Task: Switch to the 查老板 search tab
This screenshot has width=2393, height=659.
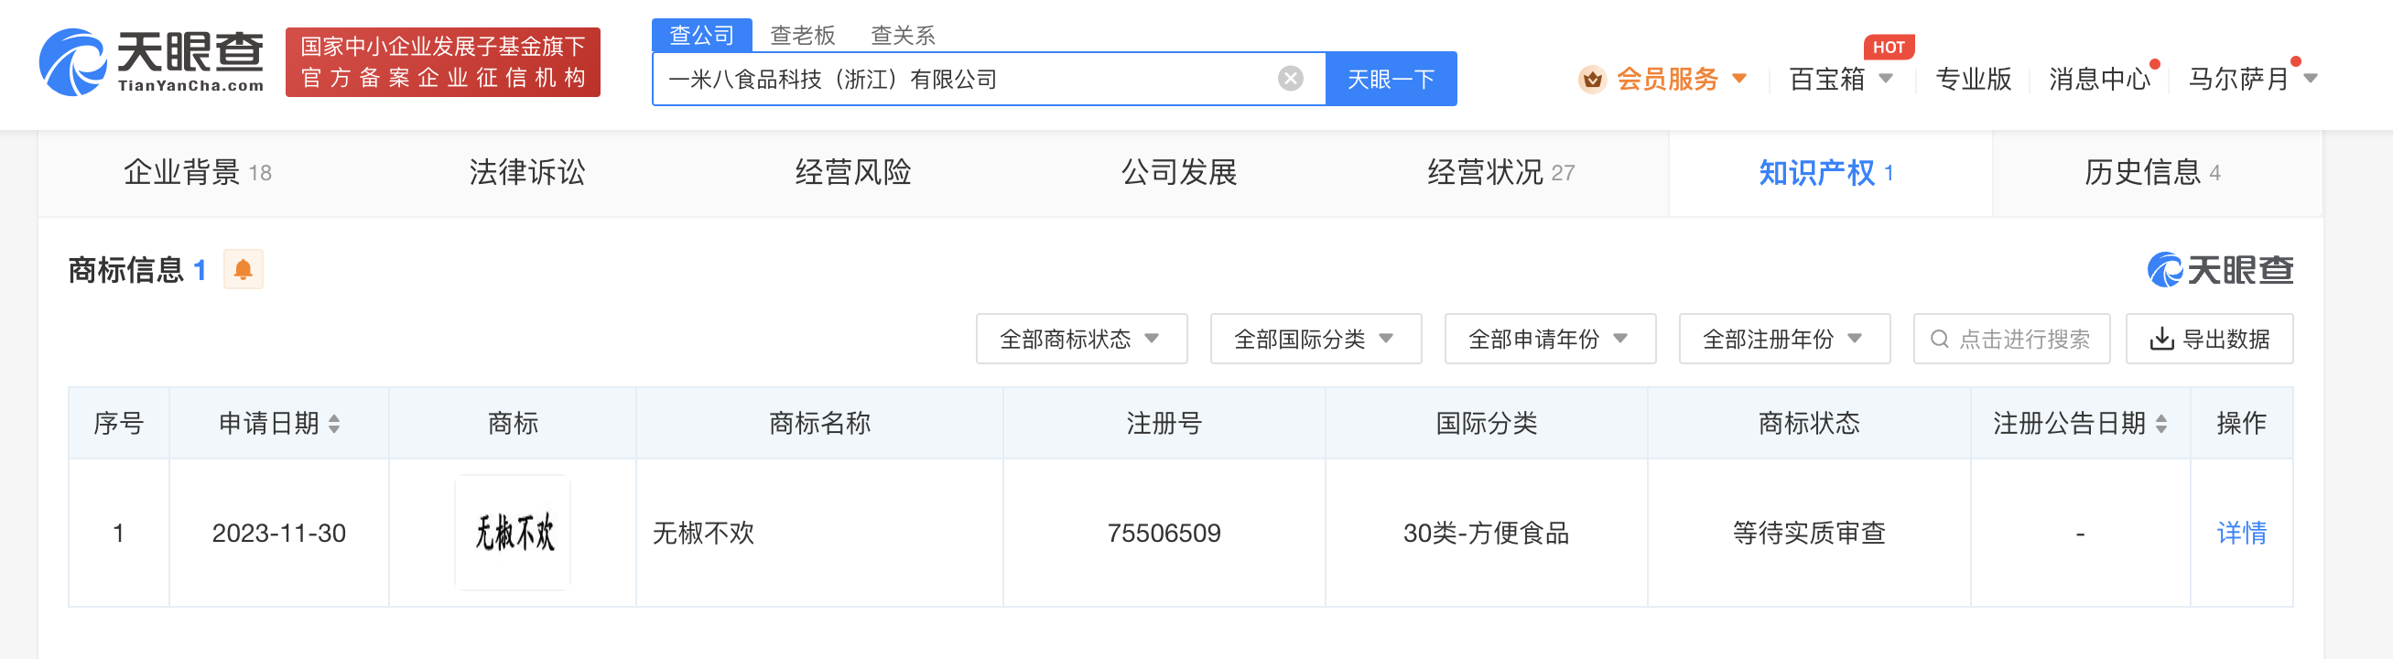Action: coord(803,36)
